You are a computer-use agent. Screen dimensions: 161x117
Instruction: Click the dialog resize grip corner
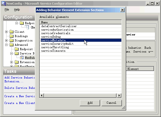pos(124,108)
